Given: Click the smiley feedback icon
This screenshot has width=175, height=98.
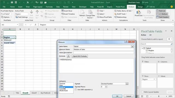Looking at the screenshot, I should point(172,7).
